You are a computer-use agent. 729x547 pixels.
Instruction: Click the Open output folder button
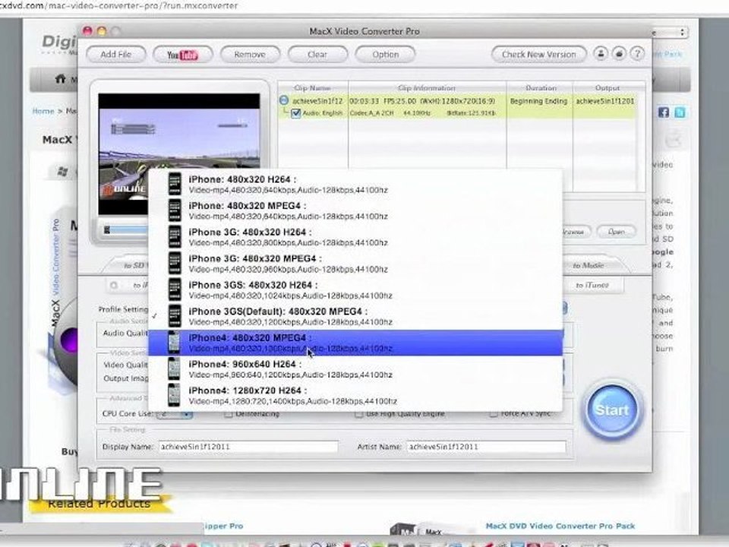click(x=616, y=232)
